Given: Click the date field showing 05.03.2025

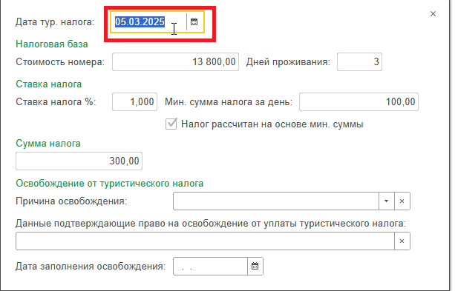Looking at the screenshot, I should click(148, 21).
